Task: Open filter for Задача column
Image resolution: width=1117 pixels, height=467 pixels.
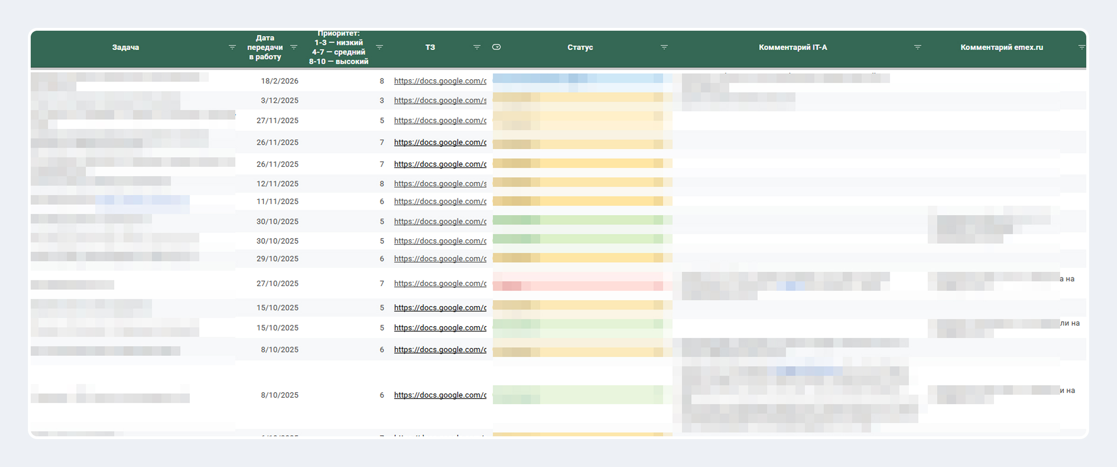Action: (x=232, y=47)
